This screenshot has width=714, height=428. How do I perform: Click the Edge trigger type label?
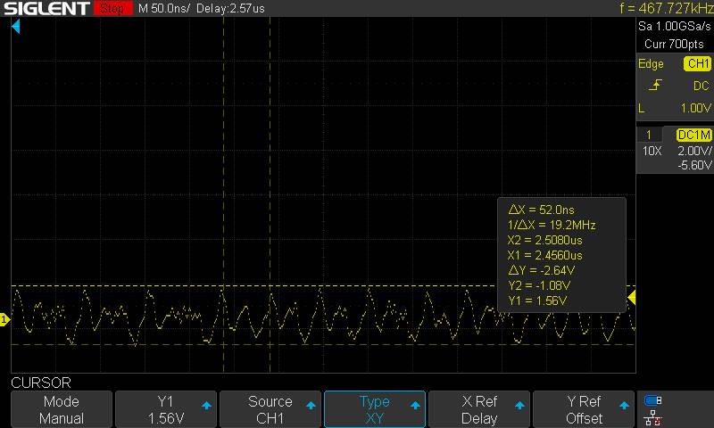pyautogui.click(x=651, y=63)
